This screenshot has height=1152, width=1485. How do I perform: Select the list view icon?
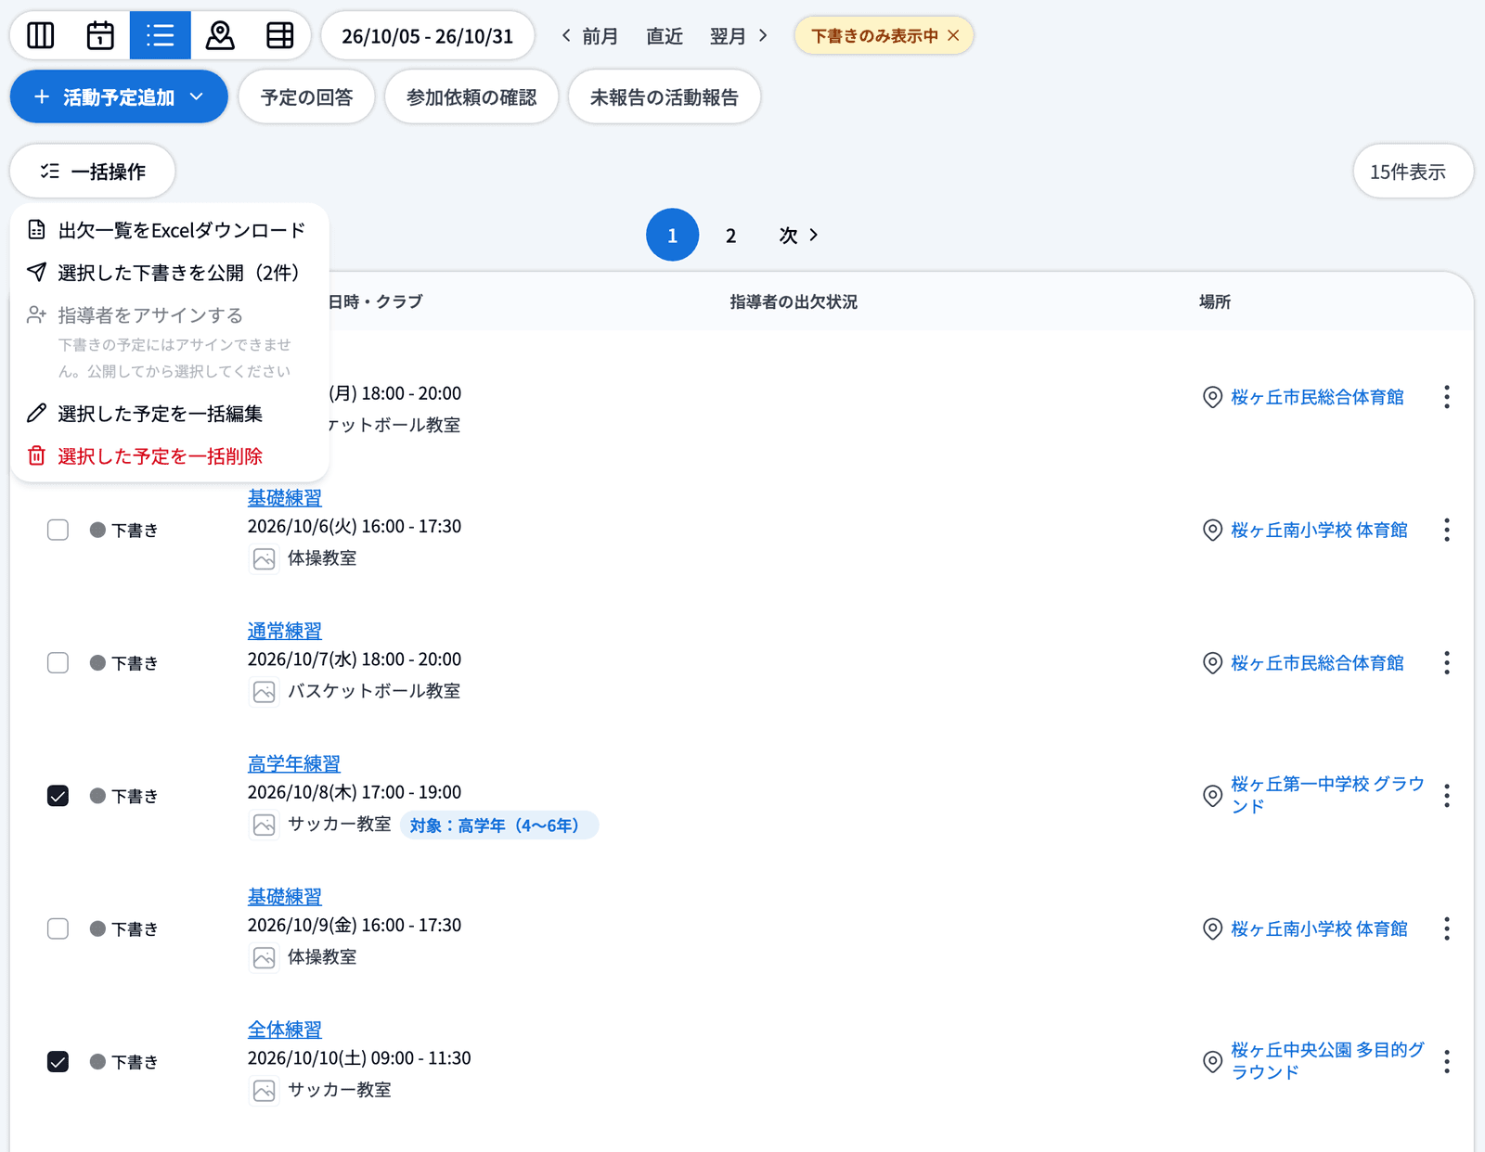click(x=161, y=35)
